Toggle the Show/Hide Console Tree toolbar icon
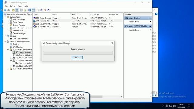The width and height of the screenshot is (194, 109). pyautogui.click(x=17, y=10)
